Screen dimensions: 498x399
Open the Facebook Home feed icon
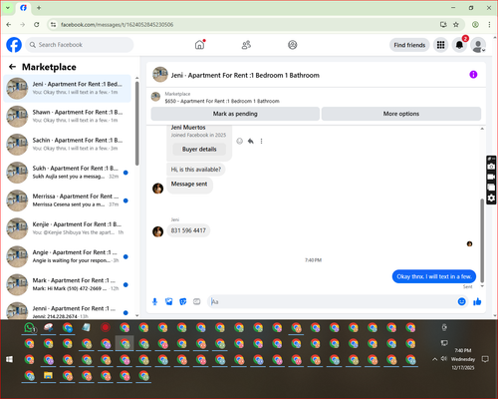(199, 45)
